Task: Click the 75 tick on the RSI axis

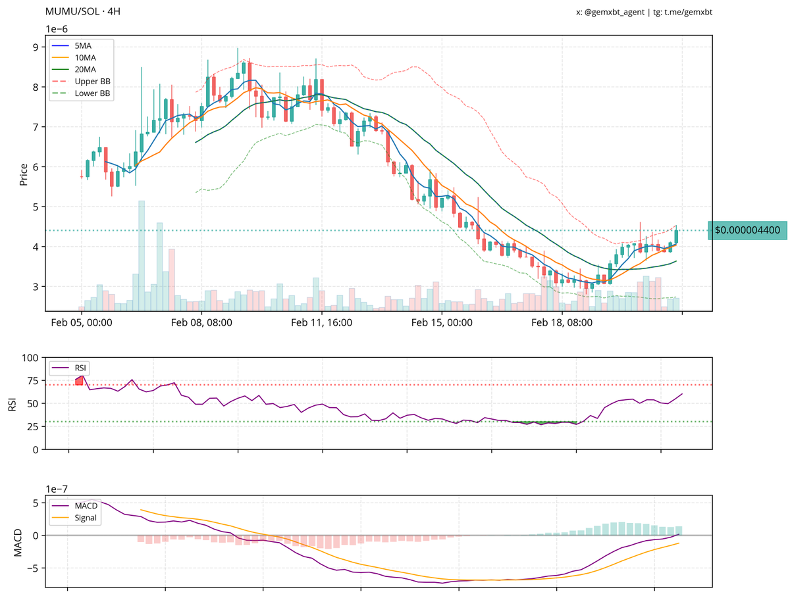Action: pos(32,381)
